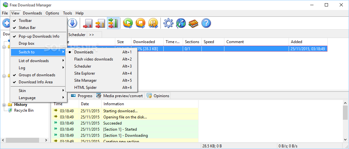Open the Language submenu

(x=38, y=98)
